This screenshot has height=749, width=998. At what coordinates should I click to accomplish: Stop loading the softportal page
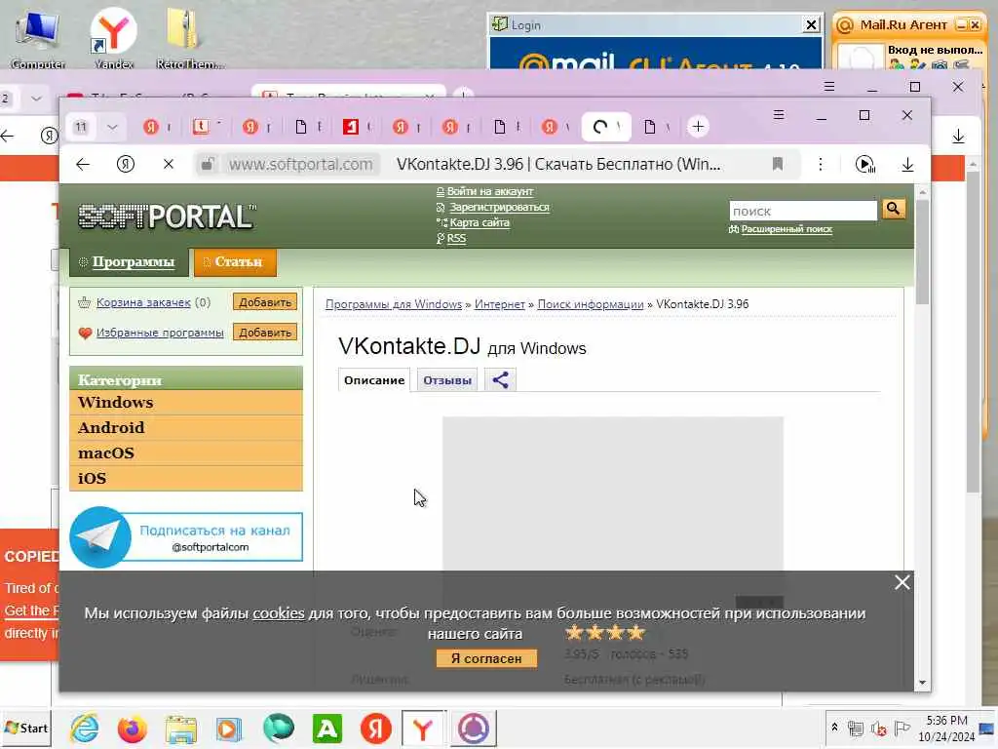tap(168, 164)
